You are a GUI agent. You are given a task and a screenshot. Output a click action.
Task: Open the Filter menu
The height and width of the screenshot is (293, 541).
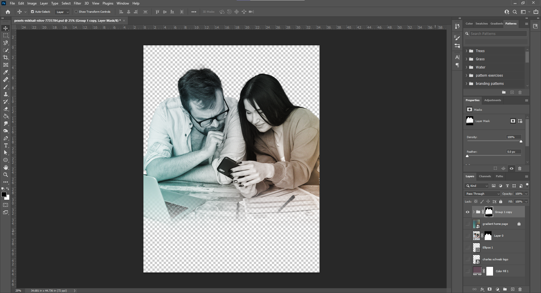pyautogui.click(x=77, y=3)
